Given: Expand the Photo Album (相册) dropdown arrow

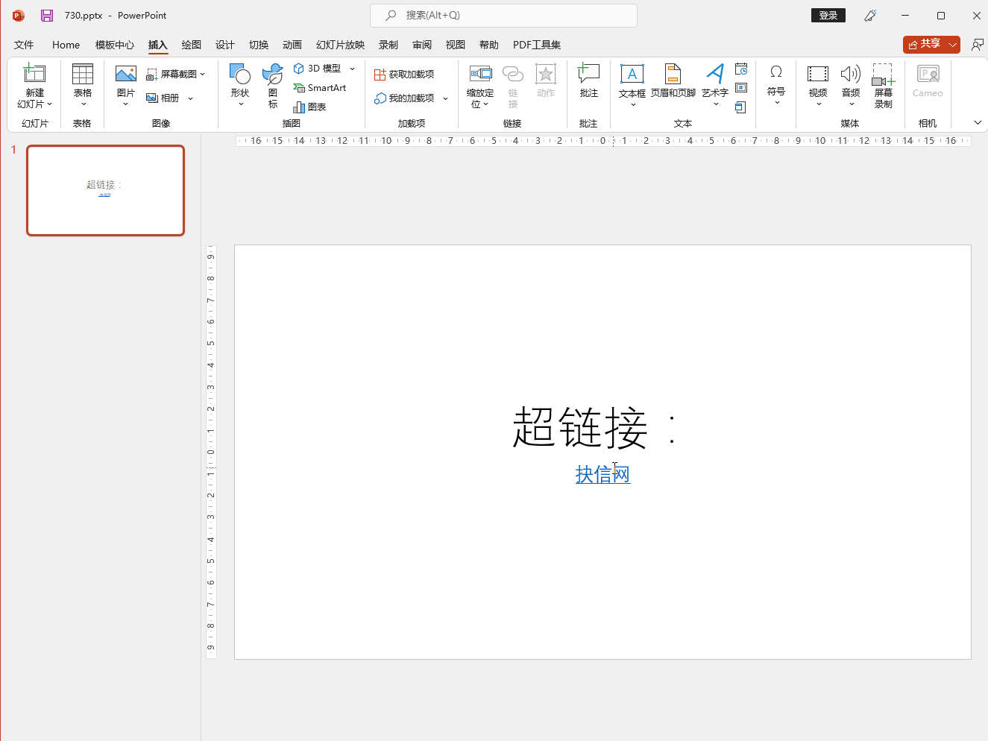Looking at the screenshot, I should pos(190,98).
